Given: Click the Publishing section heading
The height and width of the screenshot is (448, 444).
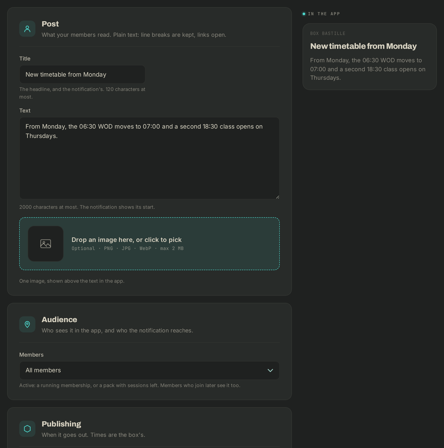Looking at the screenshot, I should pyautogui.click(x=61, y=424).
